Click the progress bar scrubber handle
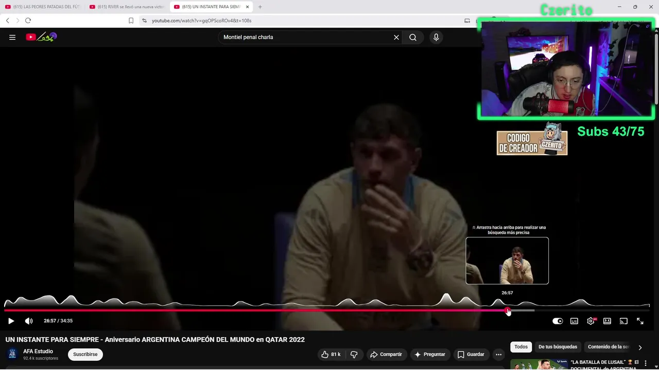This screenshot has width=659, height=370. pos(508,310)
